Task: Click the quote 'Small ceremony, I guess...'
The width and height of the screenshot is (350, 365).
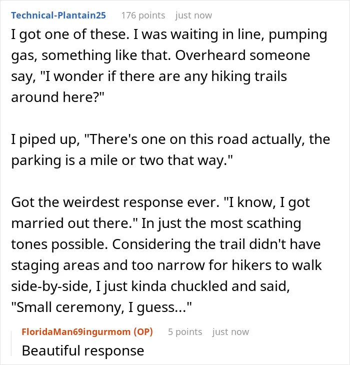Action: (101, 307)
